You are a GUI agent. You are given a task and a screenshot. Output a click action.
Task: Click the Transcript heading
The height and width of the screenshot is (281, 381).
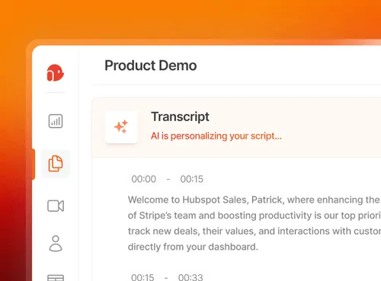(x=180, y=117)
